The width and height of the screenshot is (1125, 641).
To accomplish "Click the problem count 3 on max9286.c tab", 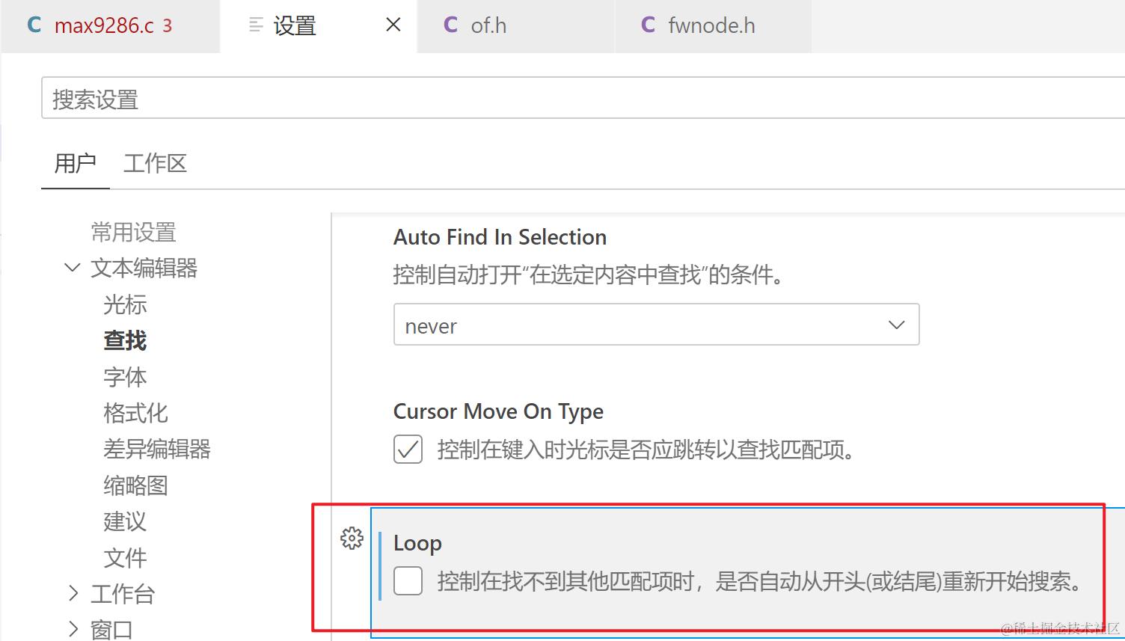I will [x=168, y=26].
